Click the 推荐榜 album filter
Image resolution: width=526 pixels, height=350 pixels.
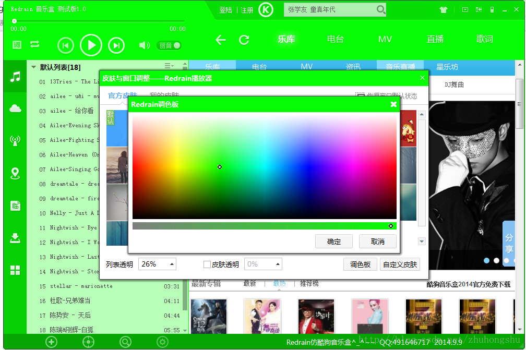pyautogui.click(x=309, y=284)
